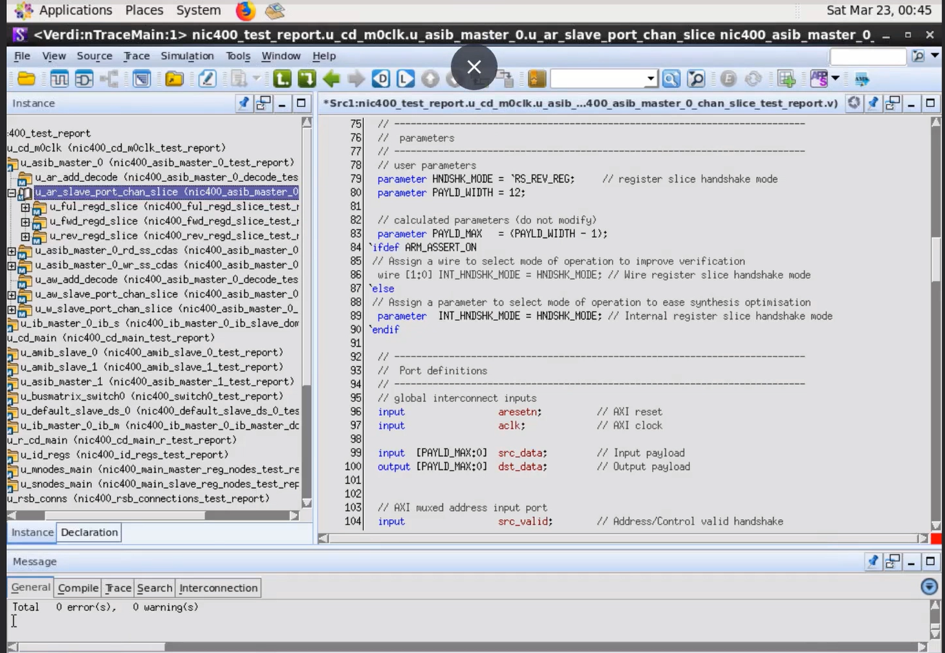The width and height of the screenshot is (945, 653).
Task: Click round arrow icon in Message panel
Action: tap(929, 586)
